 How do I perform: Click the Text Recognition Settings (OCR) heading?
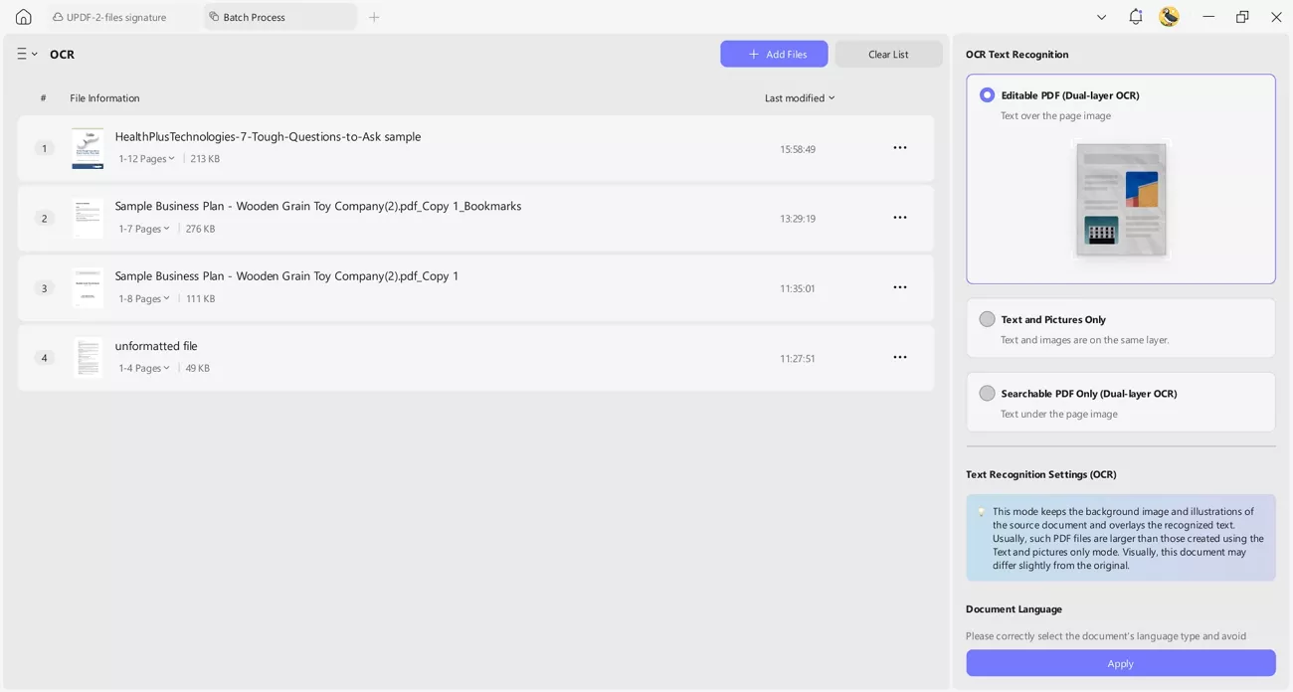pyautogui.click(x=1040, y=474)
